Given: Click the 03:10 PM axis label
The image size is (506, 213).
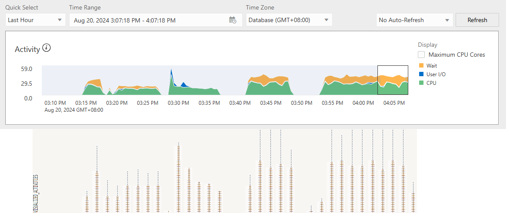Looking at the screenshot, I should pyautogui.click(x=55, y=103).
